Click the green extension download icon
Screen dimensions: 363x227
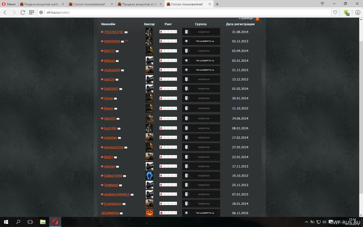point(346,12)
